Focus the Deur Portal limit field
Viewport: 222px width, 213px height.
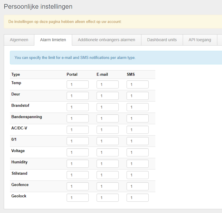[78, 96]
